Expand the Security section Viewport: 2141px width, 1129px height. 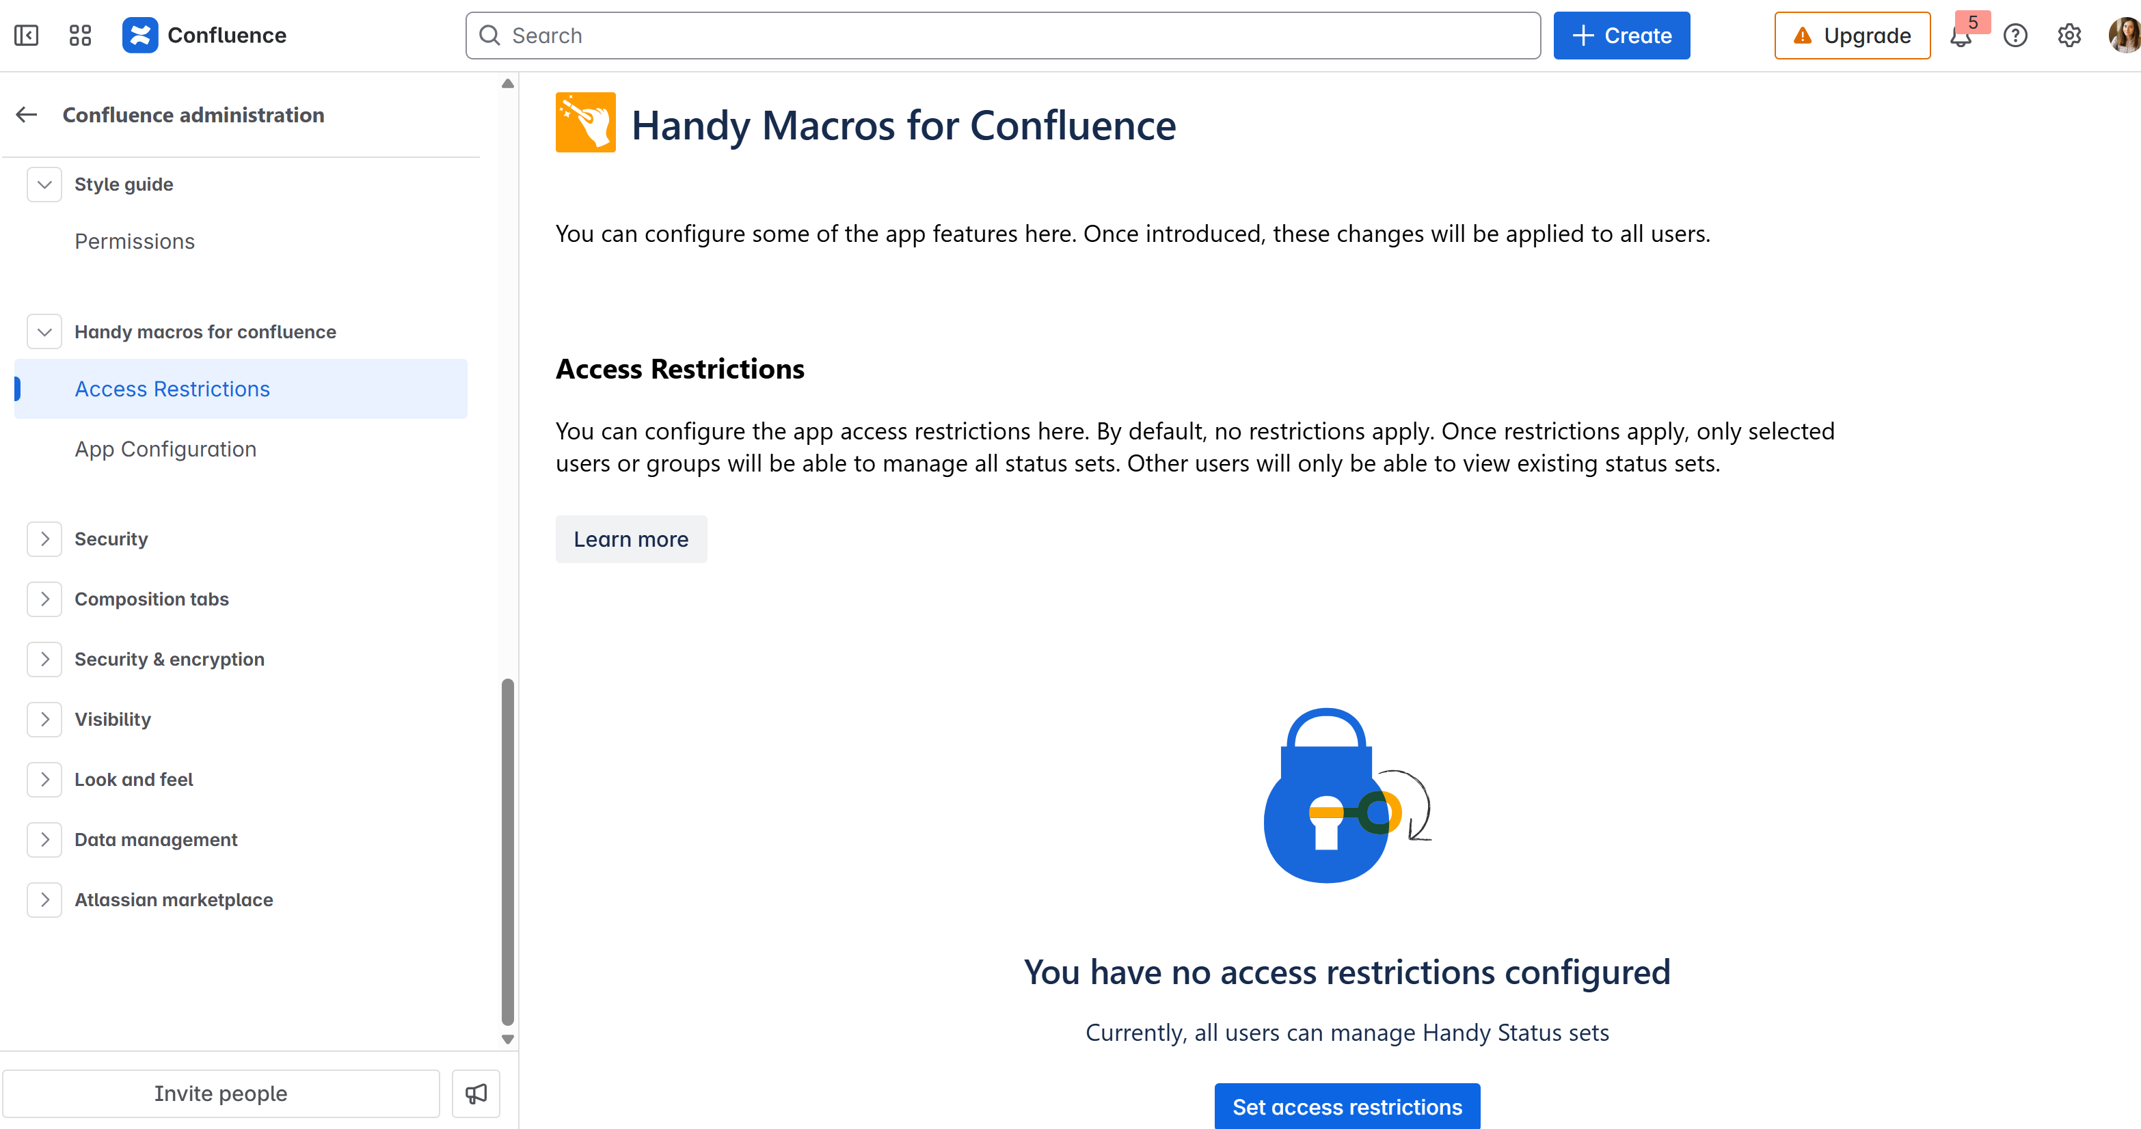point(45,539)
